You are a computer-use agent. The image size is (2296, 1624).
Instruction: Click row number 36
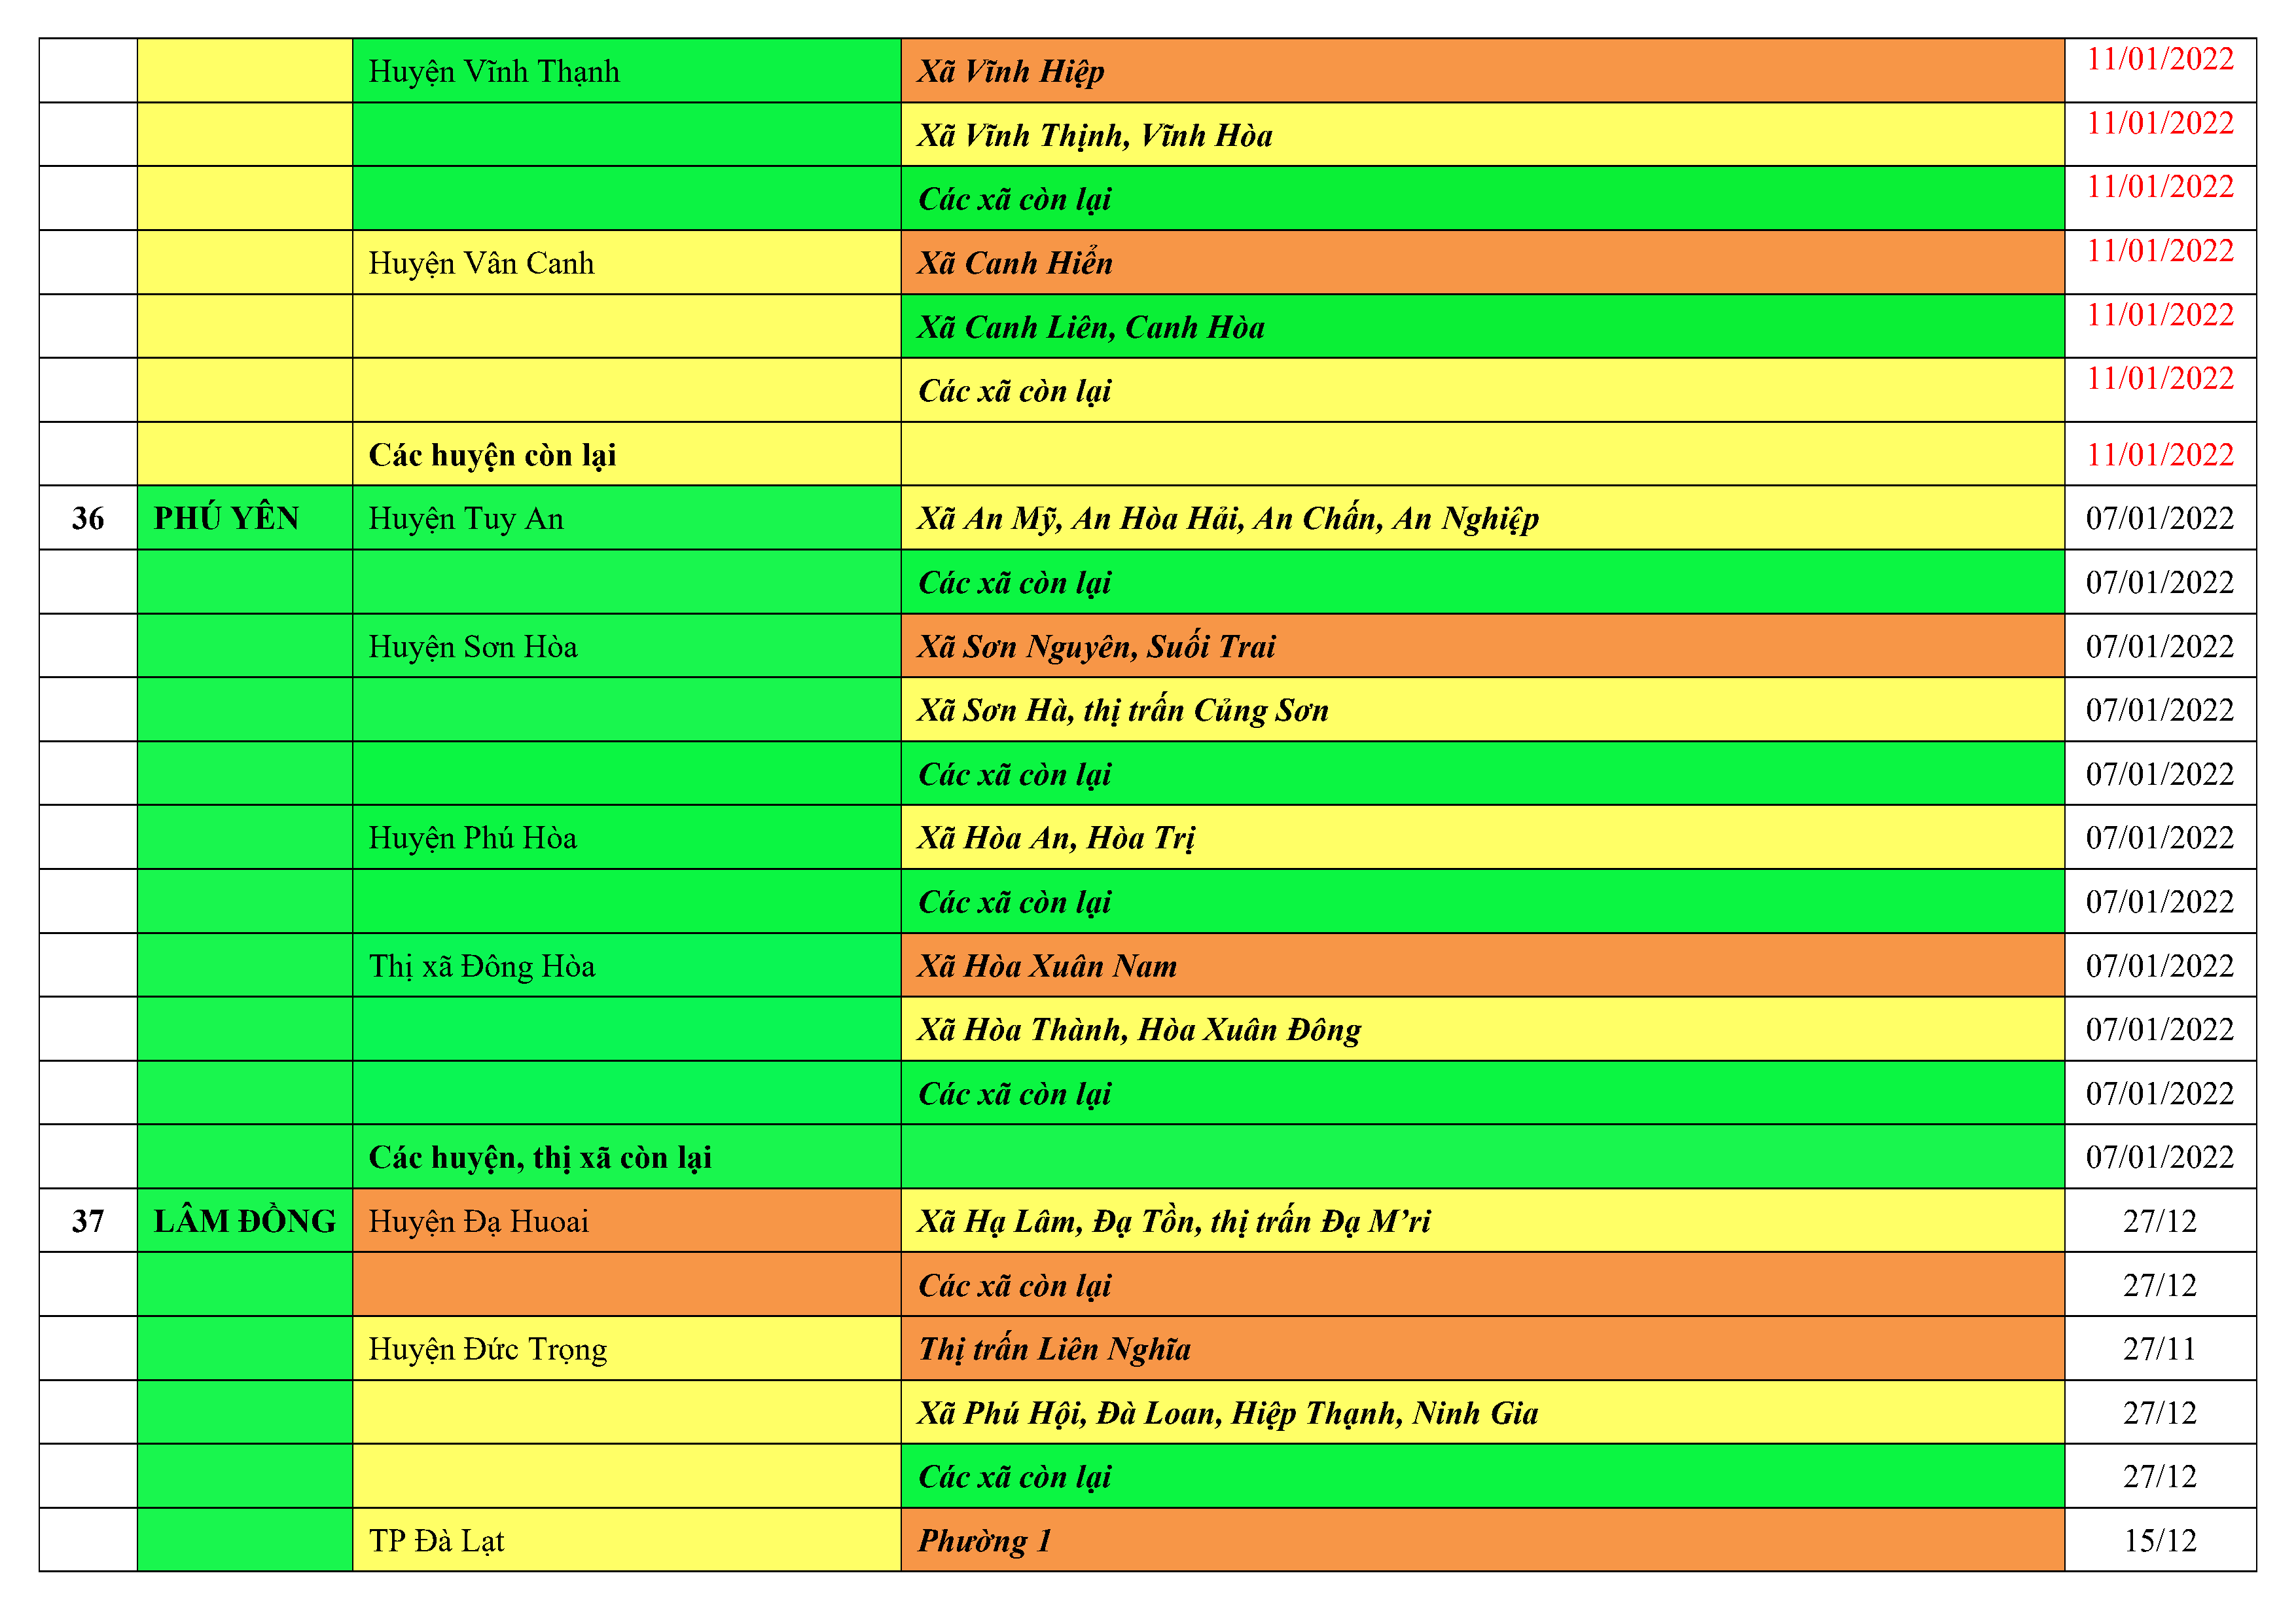click(x=88, y=518)
